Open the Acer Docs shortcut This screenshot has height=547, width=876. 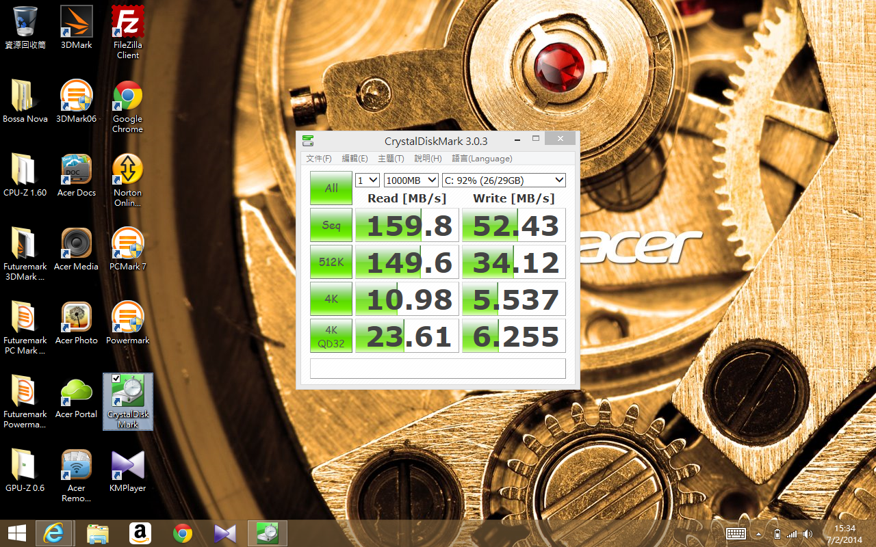pyautogui.click(x=77, y=175)
